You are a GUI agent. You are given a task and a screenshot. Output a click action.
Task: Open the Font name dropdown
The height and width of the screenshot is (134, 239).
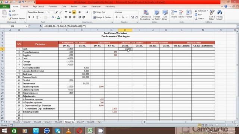46,12
